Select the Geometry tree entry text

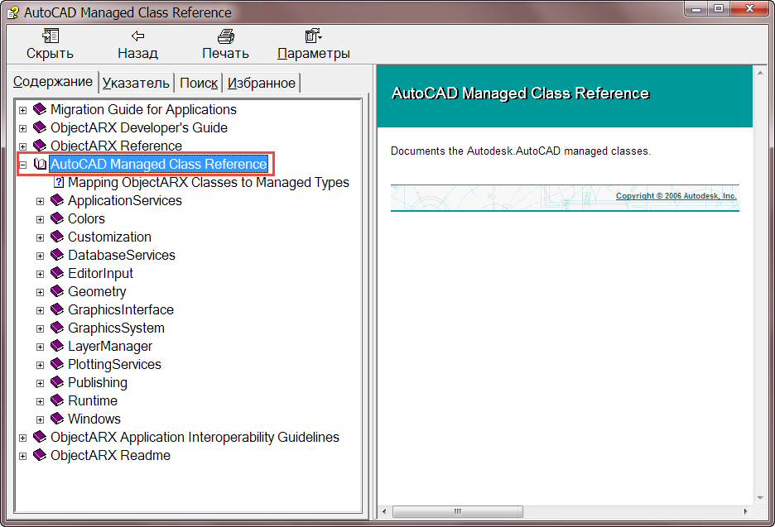(x=97, y=291)
